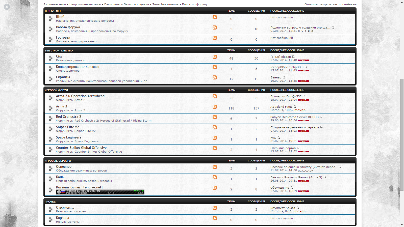Open Активные темы link
The image size is (404, 227).
click(x=55, y=4)
